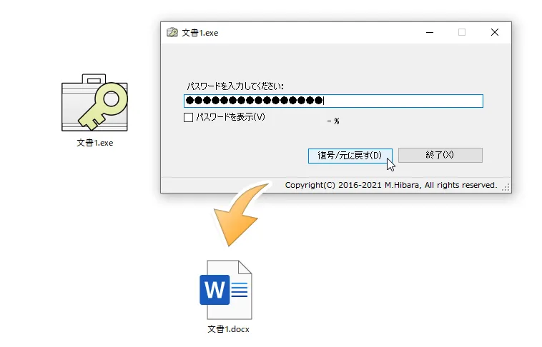Open the 文書1.docx Word document icon
This screenshot has height=347, width=542.
pyautogui.click(x=226, y=290)
